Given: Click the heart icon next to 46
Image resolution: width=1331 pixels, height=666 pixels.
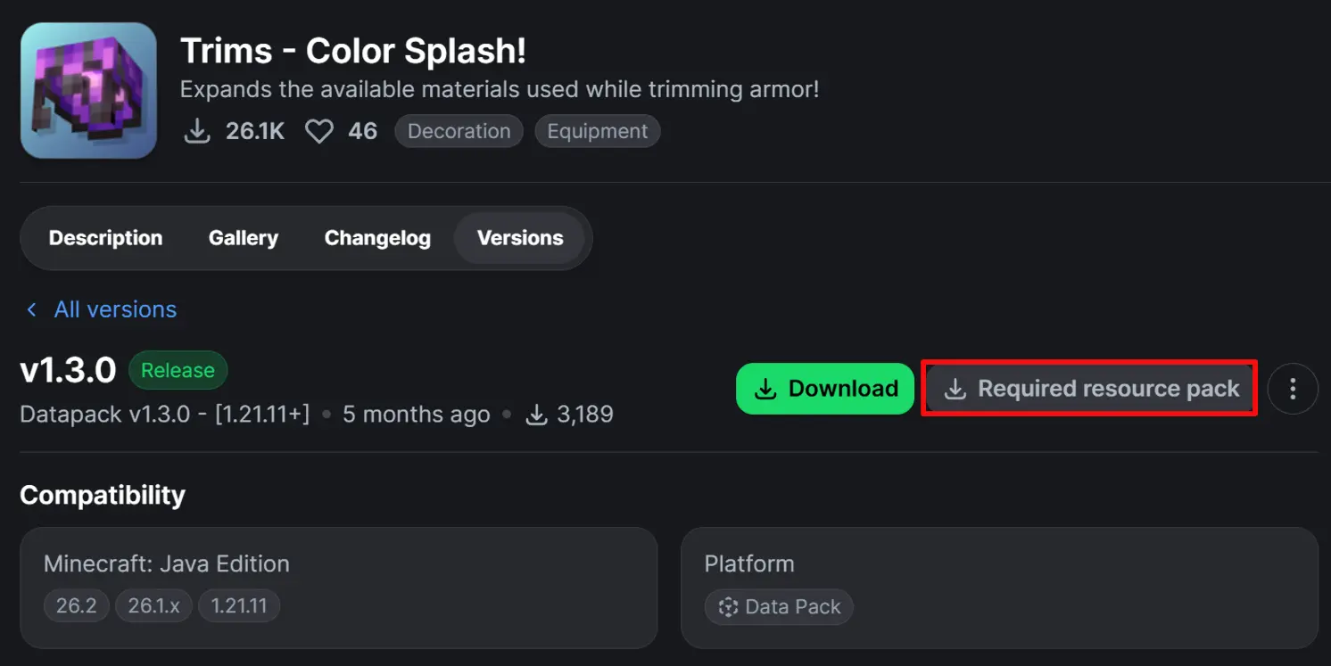Looking at the screenshot, I should (318, 132).
